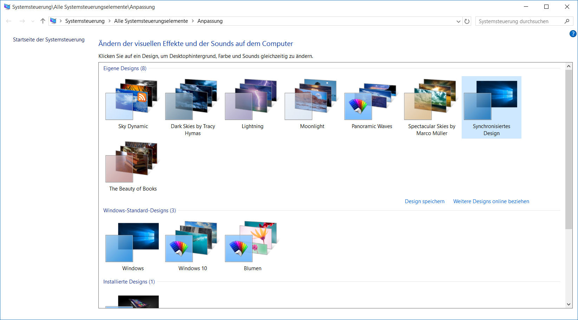578x320 pixels.
Task: Go up one folder level
Action: point(43,21)
